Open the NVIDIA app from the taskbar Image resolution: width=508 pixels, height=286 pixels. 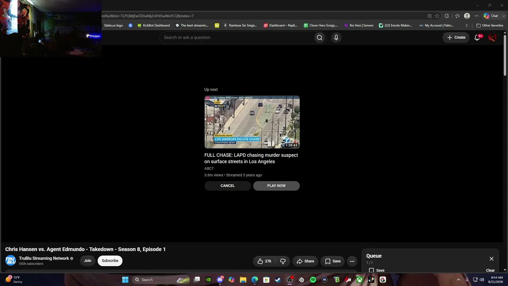(x=208, y=280)
